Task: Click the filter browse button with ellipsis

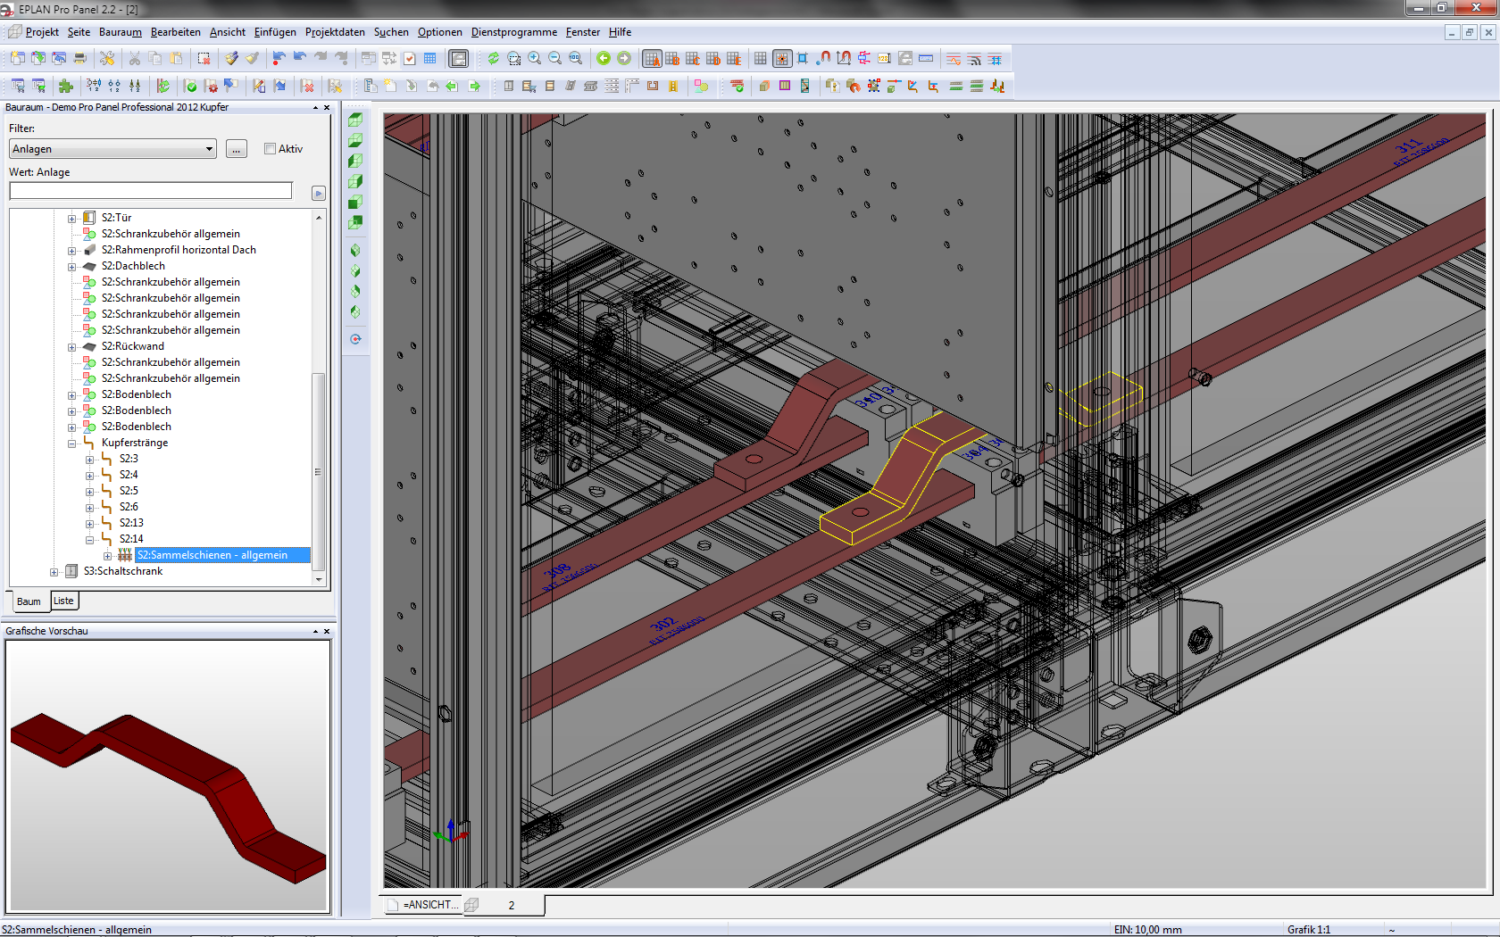Action: pos(236,149)
